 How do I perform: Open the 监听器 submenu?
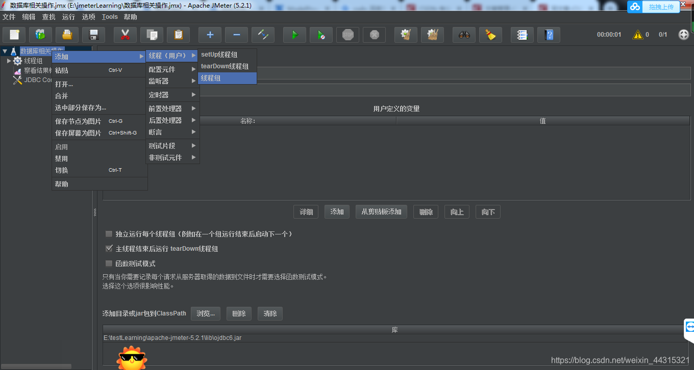[172, 81]
